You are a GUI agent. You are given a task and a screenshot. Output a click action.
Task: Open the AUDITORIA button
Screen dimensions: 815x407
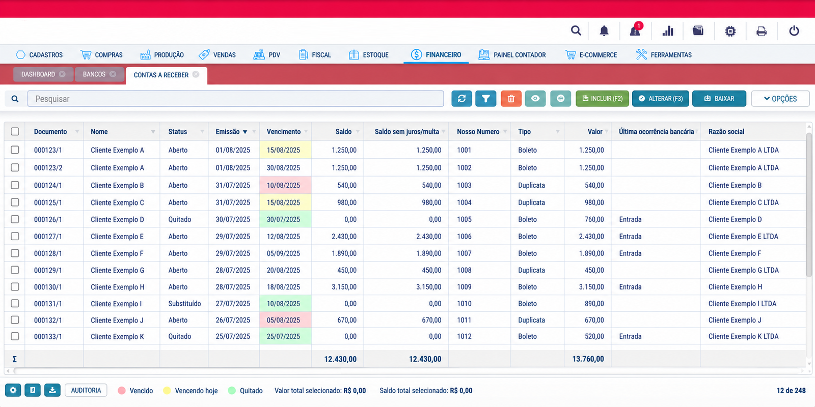pyautogui.click(x=86, y=390)
